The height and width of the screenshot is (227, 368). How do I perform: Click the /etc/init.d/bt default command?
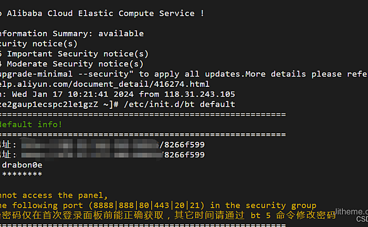pyautogui.click(x=180, y=104)
